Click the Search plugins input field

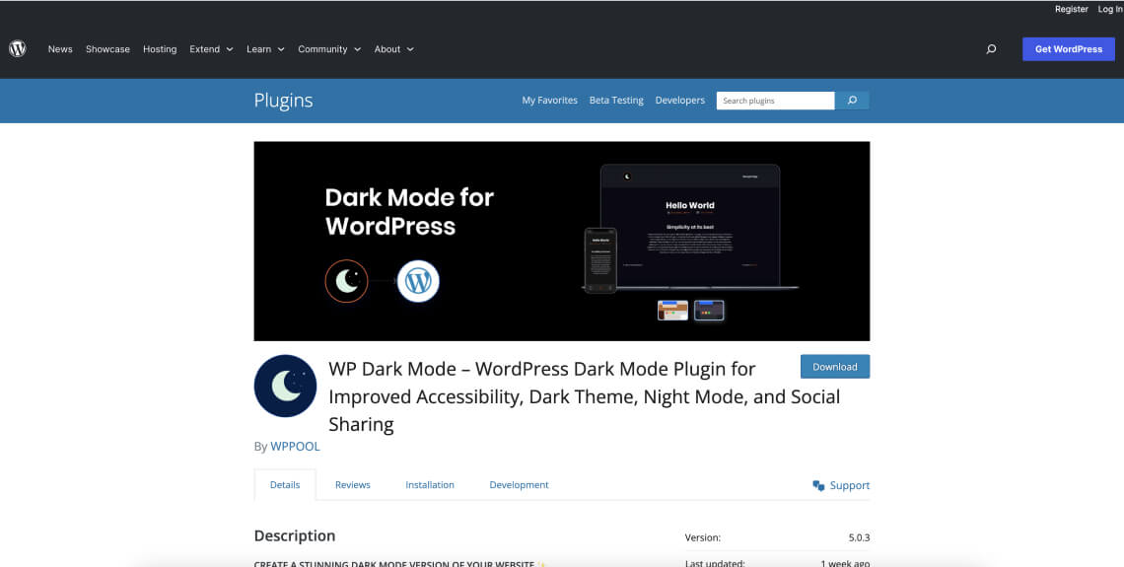pyautogui.click(x=775, y=101)
